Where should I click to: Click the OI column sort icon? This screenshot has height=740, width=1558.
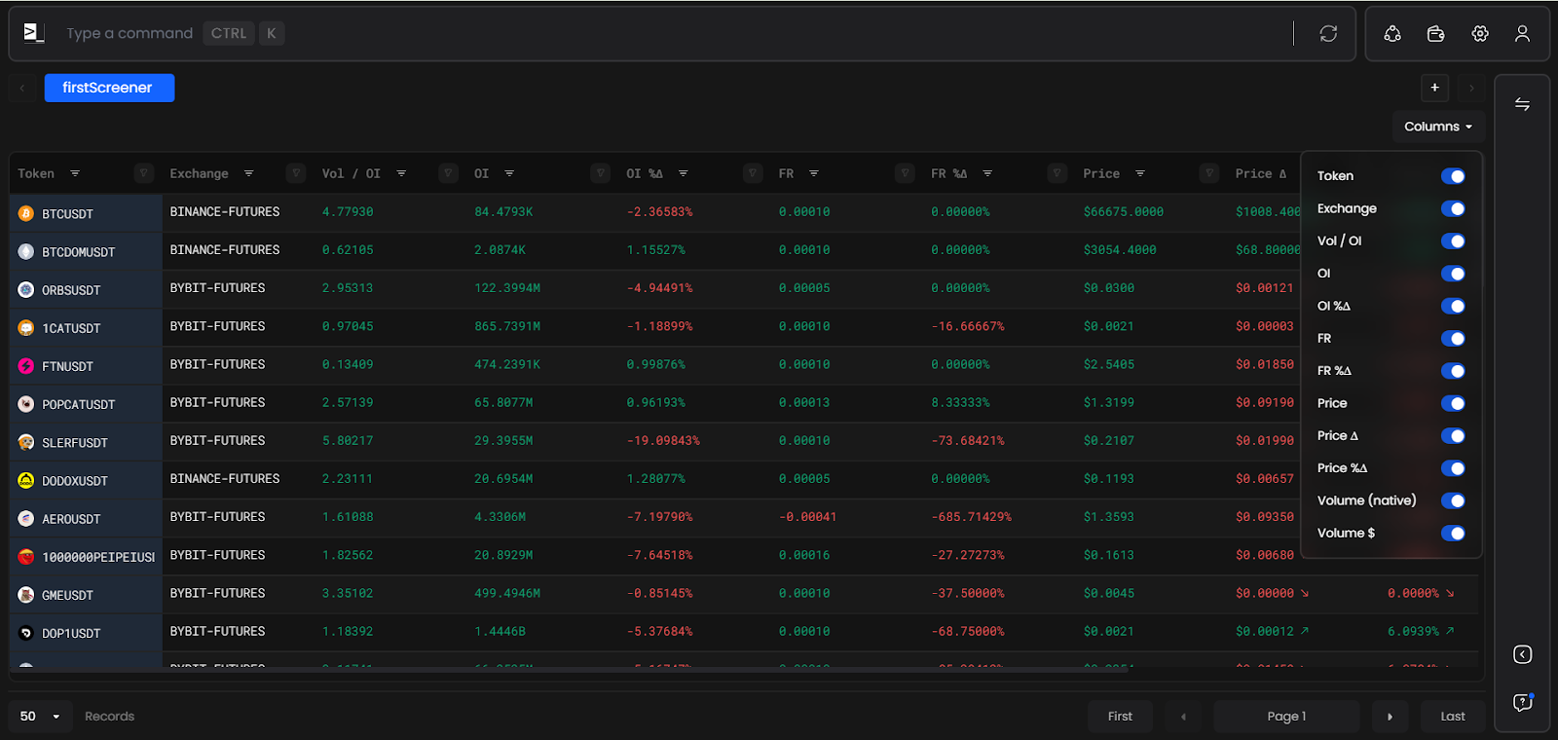pyautogui.click(x=509, y=173)
